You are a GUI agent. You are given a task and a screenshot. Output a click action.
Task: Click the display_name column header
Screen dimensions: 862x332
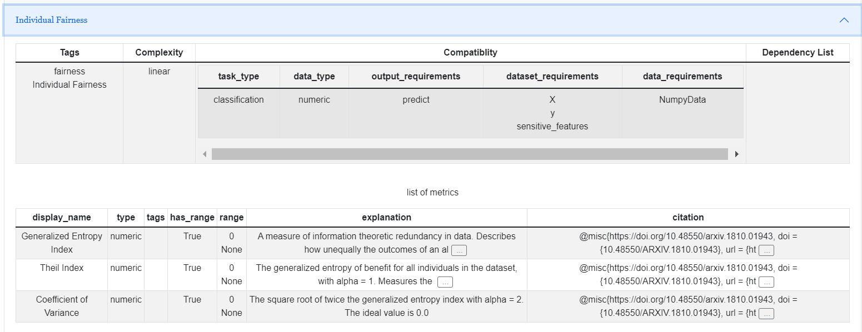pyautogui.click(x=62, y=218)
